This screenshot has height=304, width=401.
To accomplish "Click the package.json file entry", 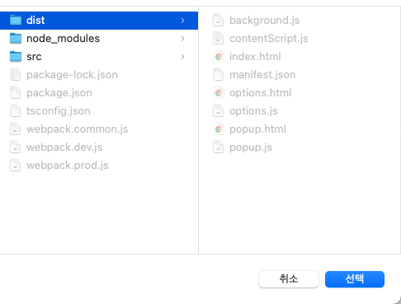I will pos(59,93).
